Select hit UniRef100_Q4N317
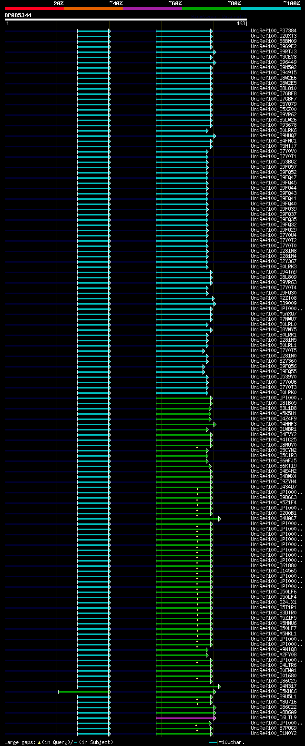The width and height of the screenshot is (305, 746). coord(274,686)
